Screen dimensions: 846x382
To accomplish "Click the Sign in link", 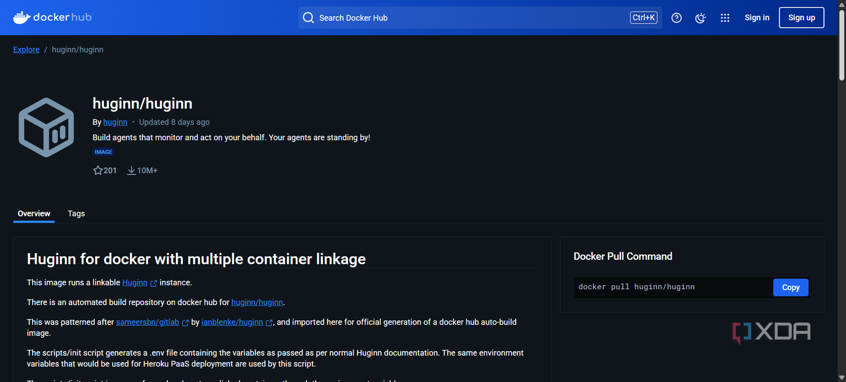I will (757, 17).
